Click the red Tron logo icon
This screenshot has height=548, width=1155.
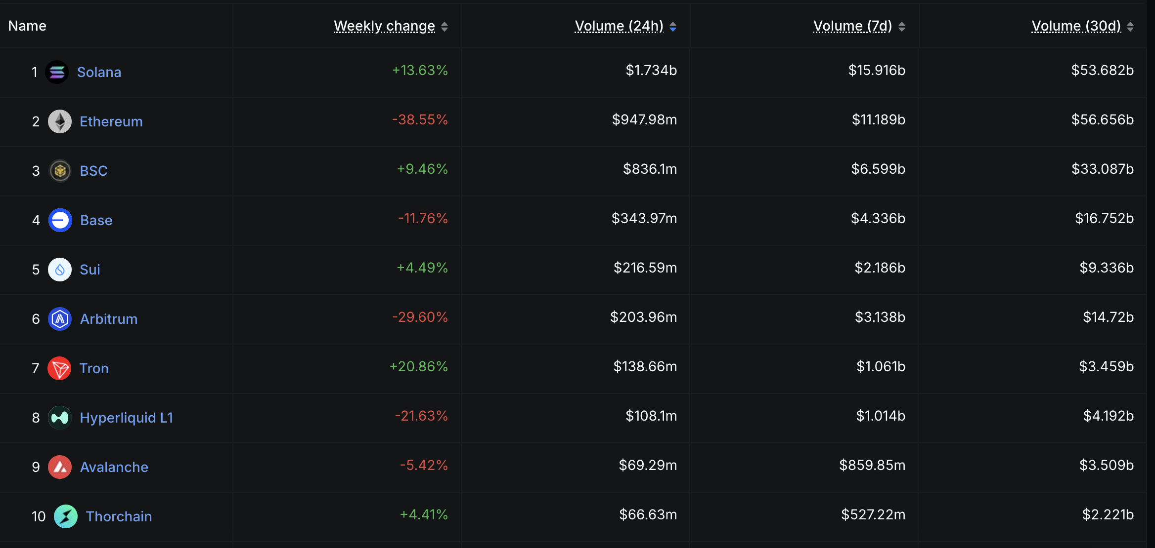pos(60,368)
